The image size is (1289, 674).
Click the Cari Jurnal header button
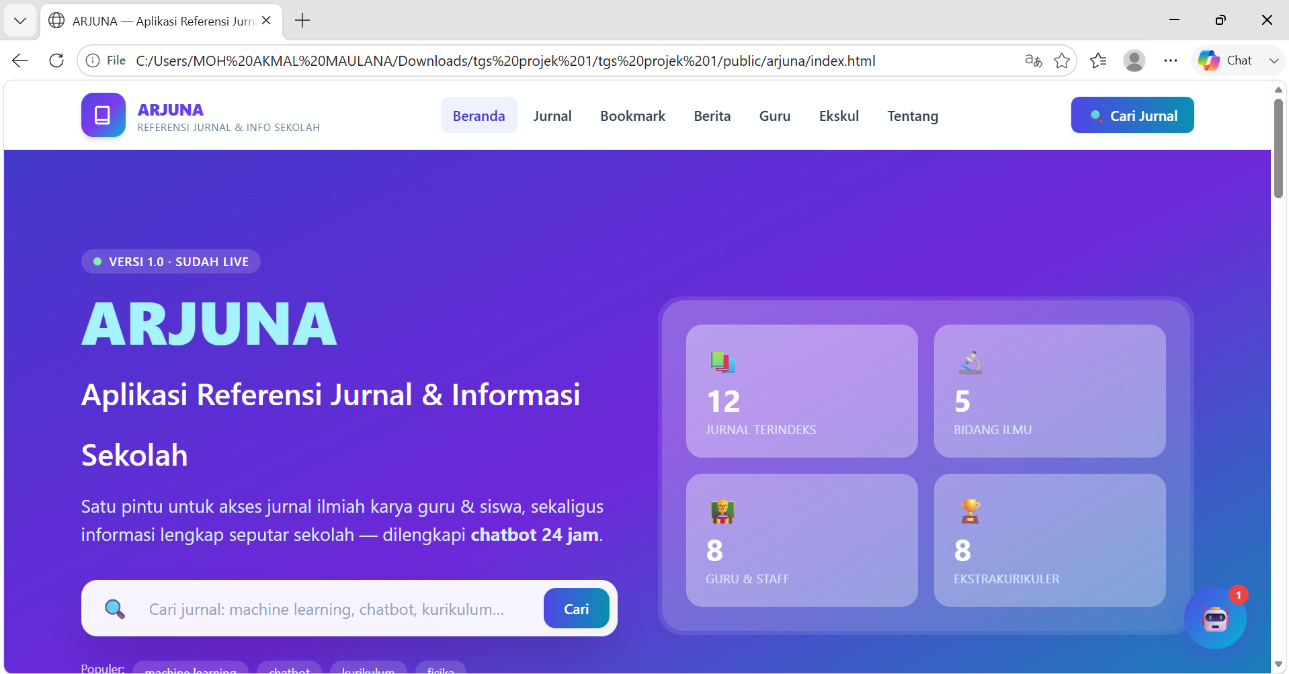pos(1132,115)
